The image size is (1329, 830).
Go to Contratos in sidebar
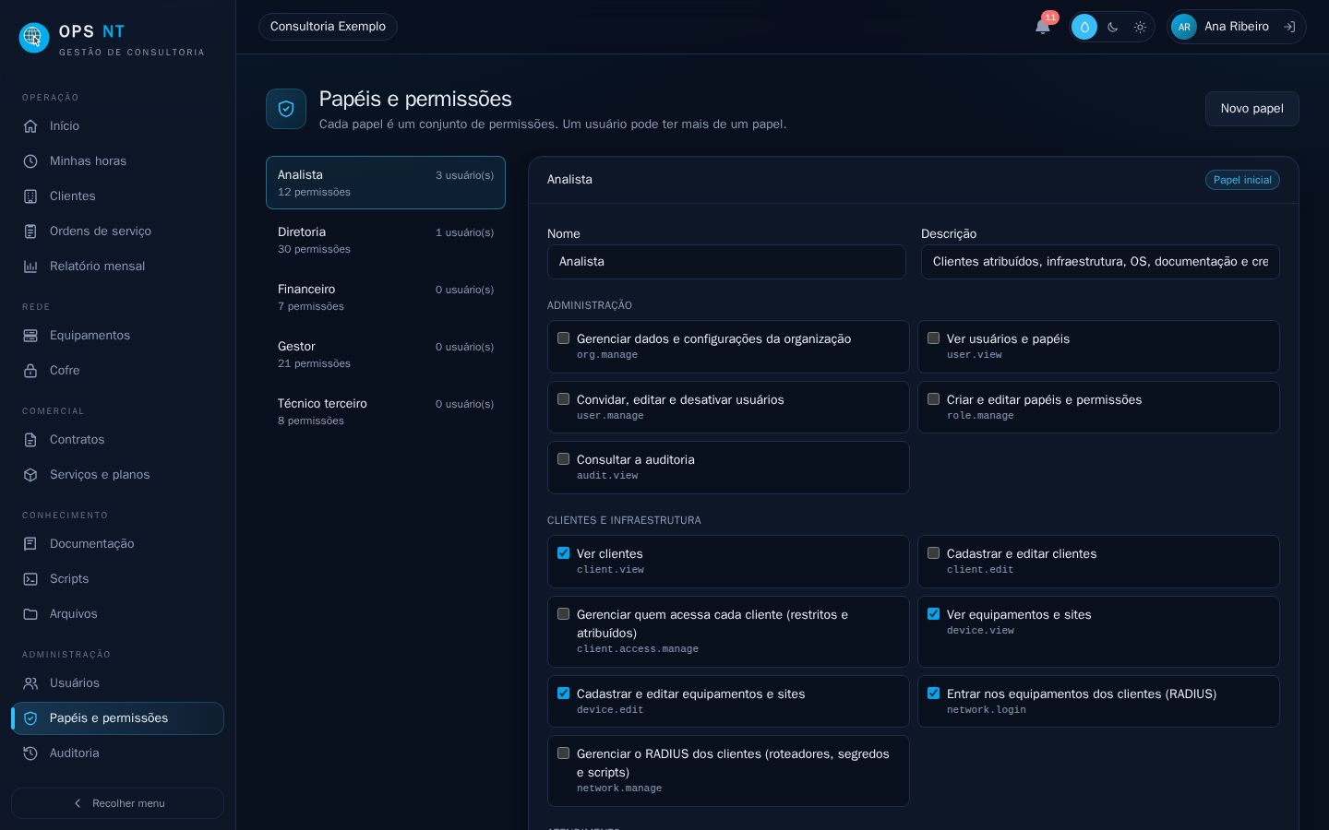click(117, 440)
